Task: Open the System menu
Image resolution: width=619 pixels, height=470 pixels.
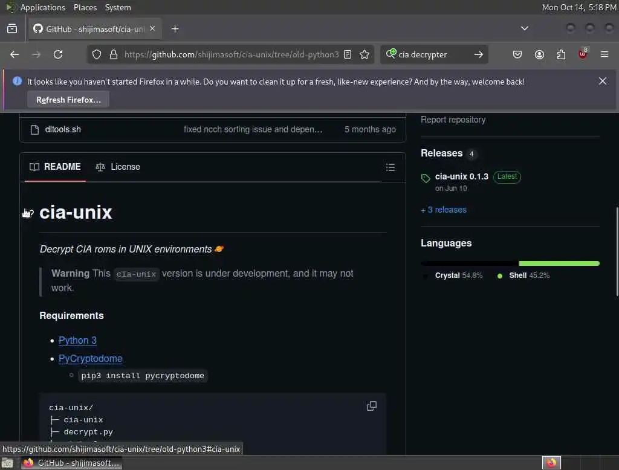Action: [118, 7]
